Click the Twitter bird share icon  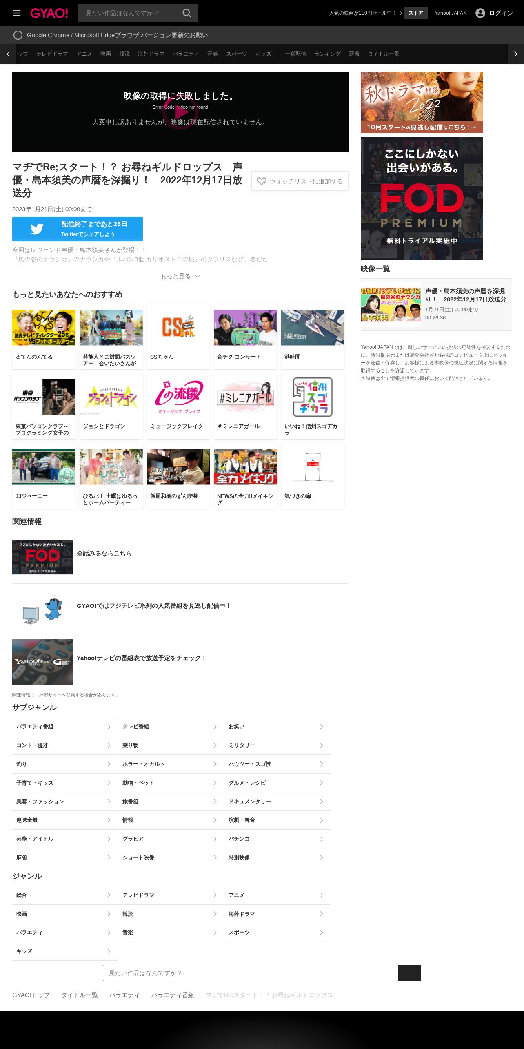[37, 229]
